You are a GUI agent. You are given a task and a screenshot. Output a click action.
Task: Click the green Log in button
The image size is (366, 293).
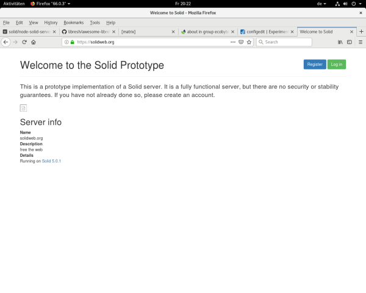click(336, 64)
